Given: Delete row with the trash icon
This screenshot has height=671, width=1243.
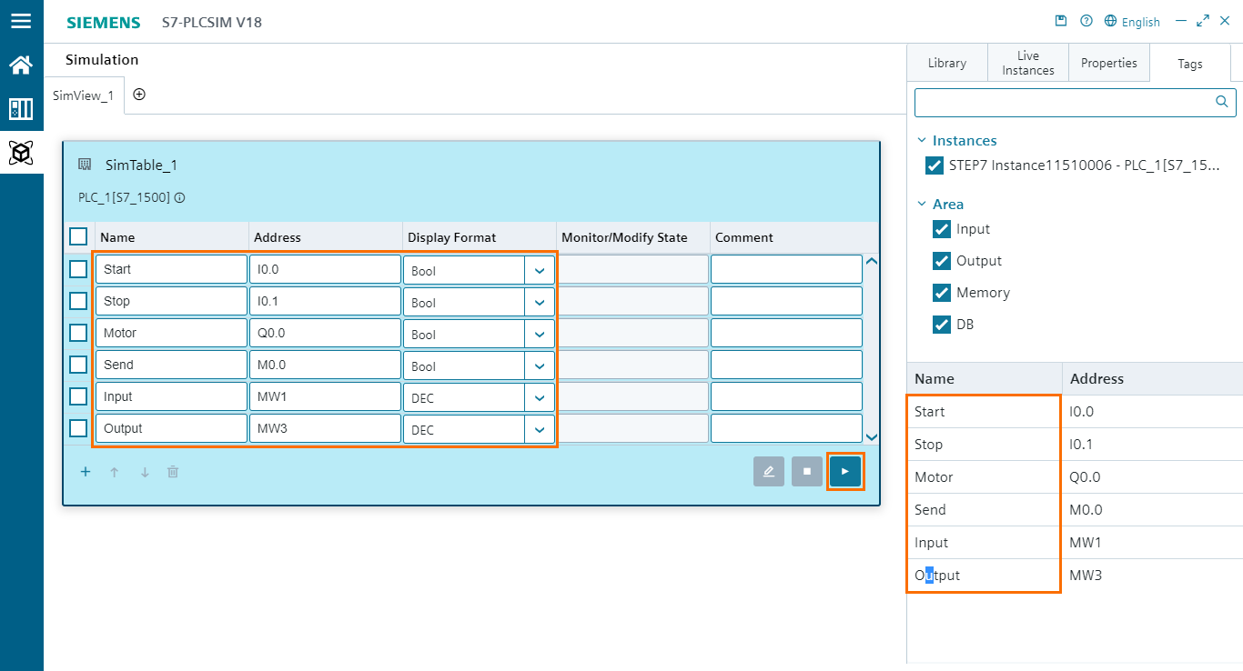Looking at the screenshot, I should pyautogui.click(x=173, y=472).
